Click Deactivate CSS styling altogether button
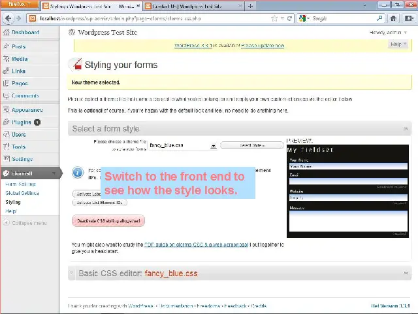Viewport: 418px width, 314px height. (x=108, y=221)
